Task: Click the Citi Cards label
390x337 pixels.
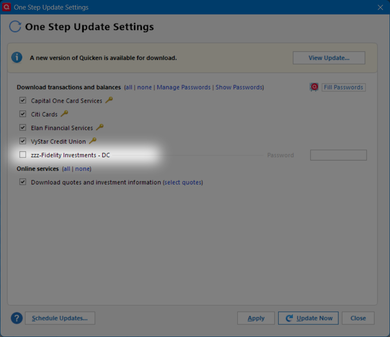Action: click(x=44, y=114)
